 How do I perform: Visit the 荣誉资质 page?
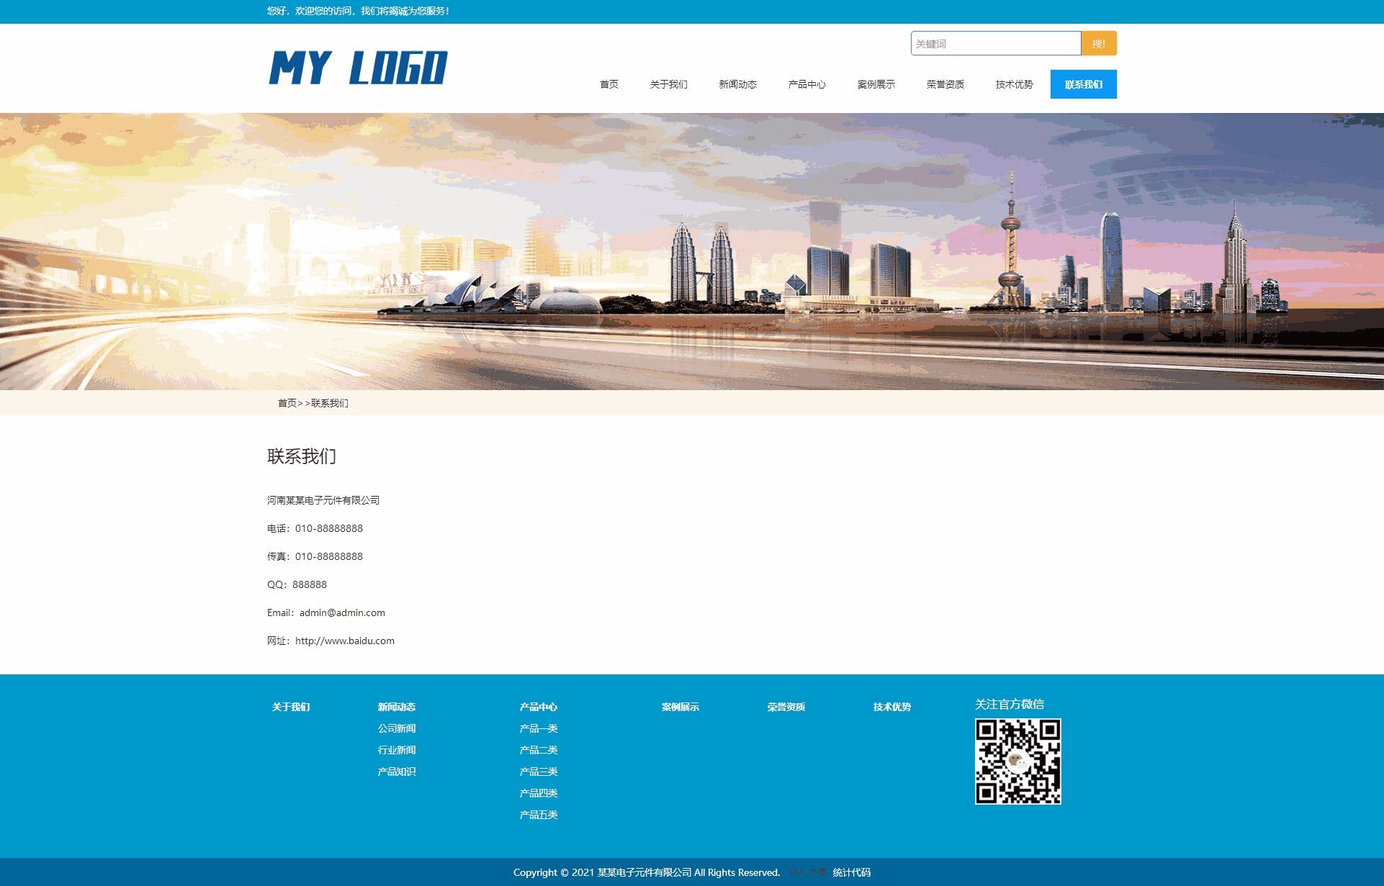coord(945,83)
